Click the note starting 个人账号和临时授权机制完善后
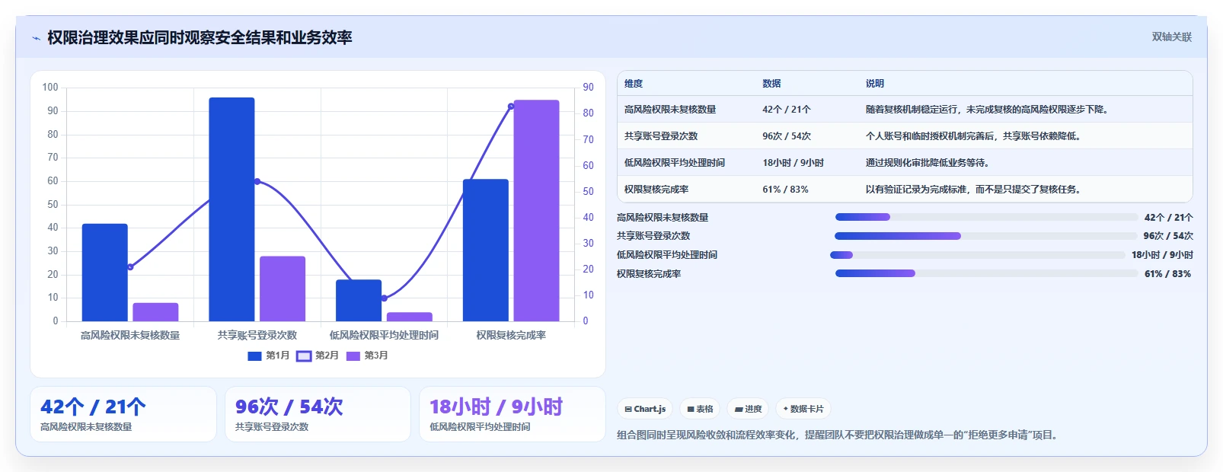This screenshot has width=1223, height=472. pyautogui.click(x=975, y=136)
